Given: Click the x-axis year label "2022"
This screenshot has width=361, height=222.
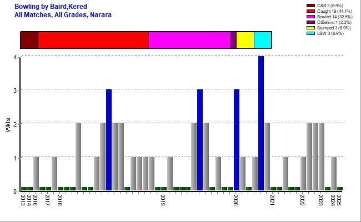Looking at the screenshot, I should (x=303, y=200).
